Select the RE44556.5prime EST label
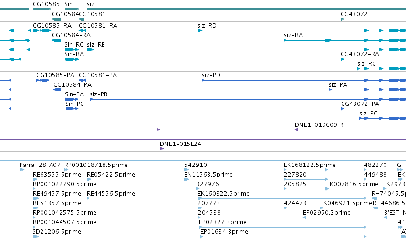406x239 pixels. pyautogui.click(x=111, y=194)
